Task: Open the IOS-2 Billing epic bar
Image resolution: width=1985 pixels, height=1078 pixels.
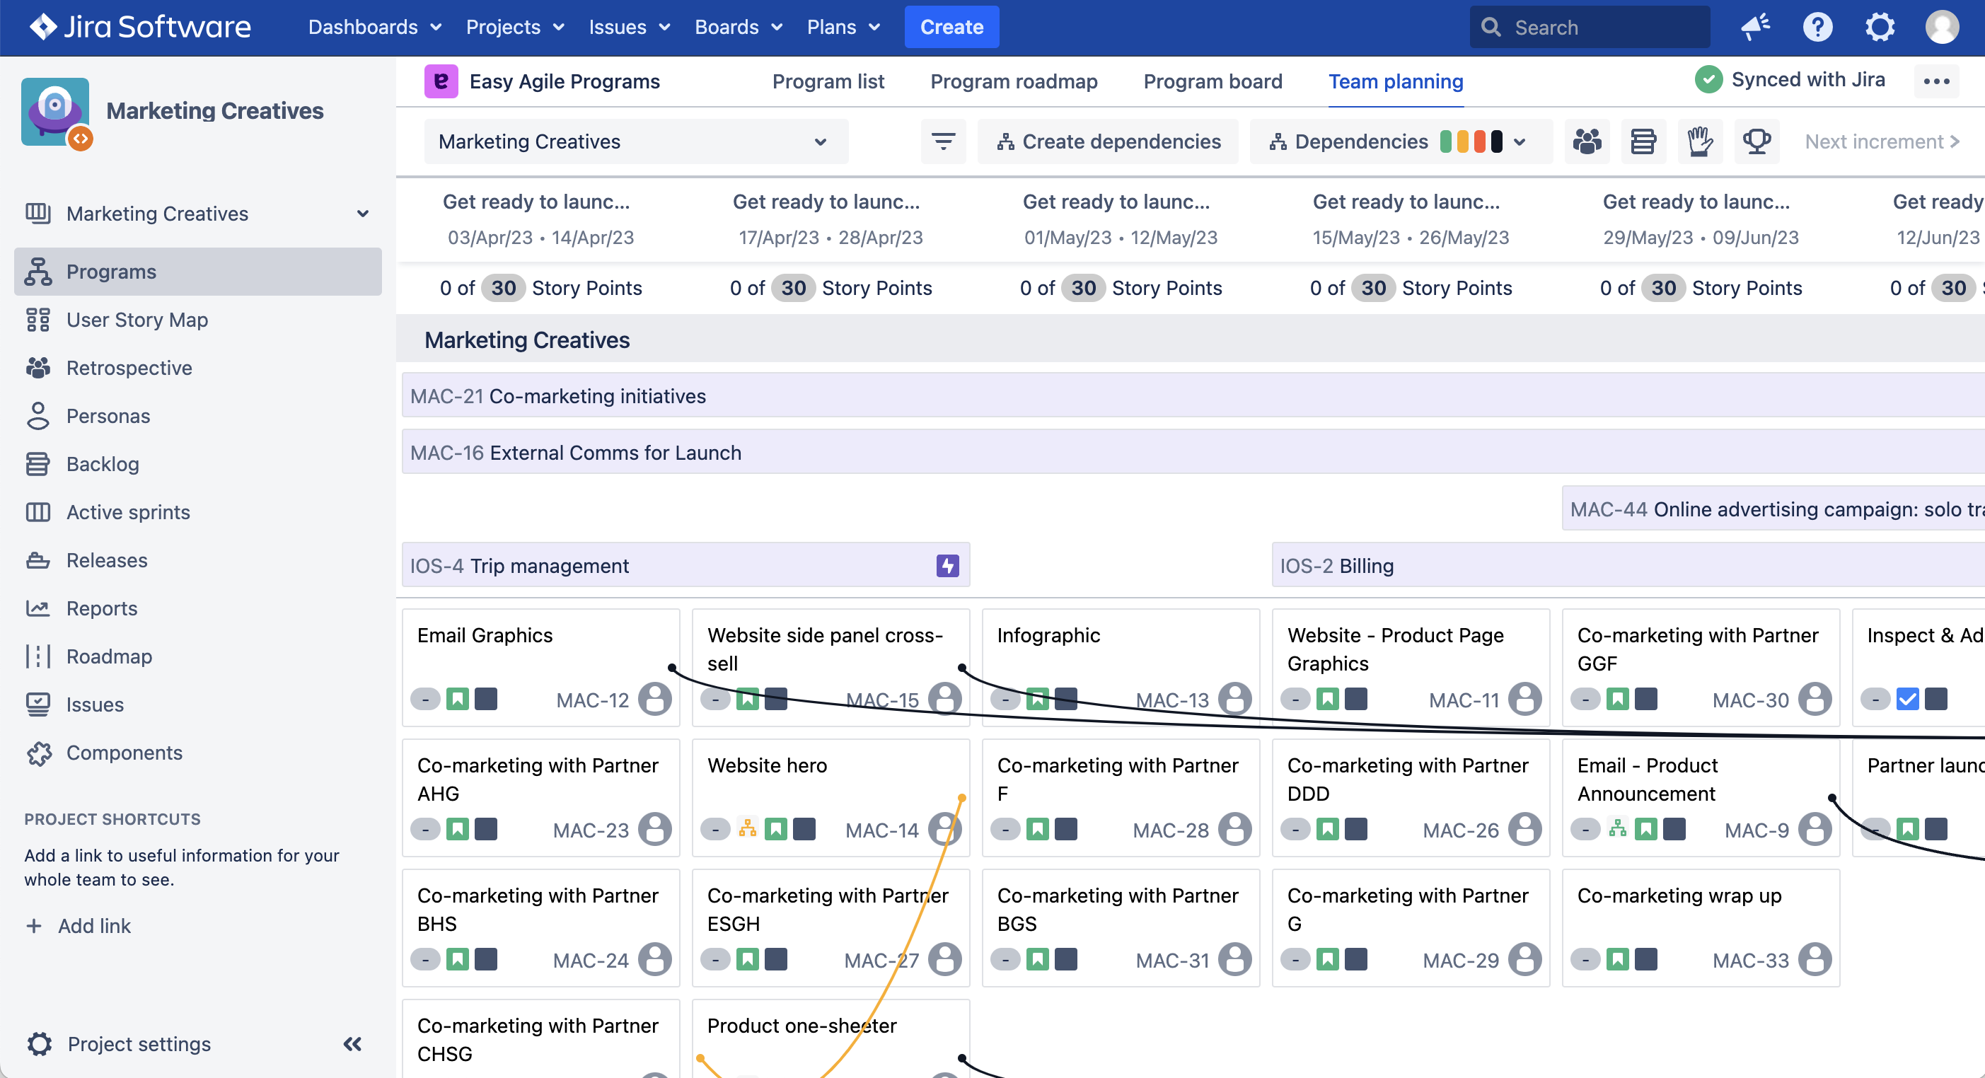Action: (1628, 566)
